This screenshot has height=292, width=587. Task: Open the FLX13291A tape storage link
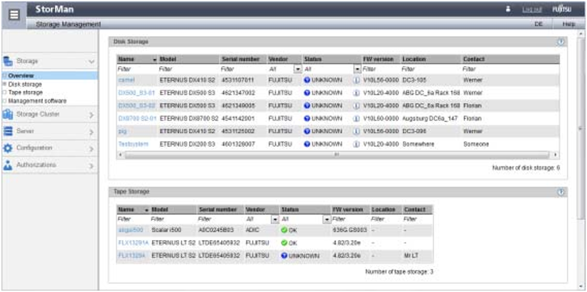[x=133, y=243]
